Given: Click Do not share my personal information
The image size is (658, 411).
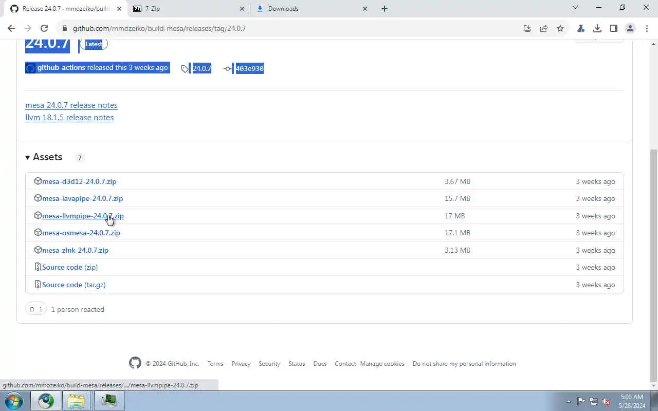Looking at the screenshot, I should click(x=464, y=364).
